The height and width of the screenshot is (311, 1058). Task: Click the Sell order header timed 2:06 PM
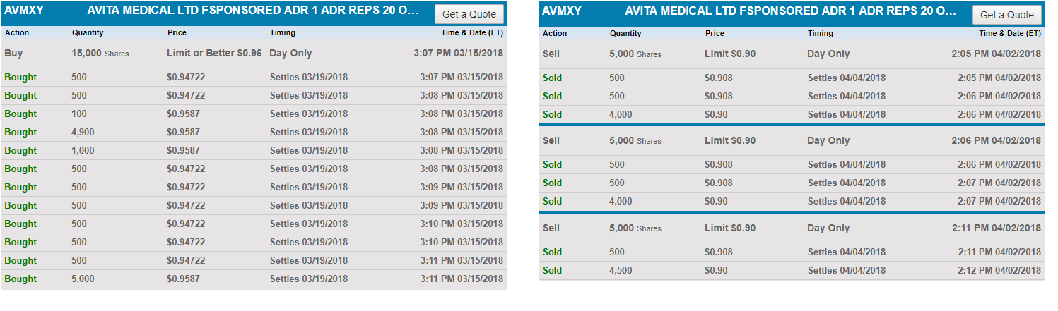pos(792,140)
